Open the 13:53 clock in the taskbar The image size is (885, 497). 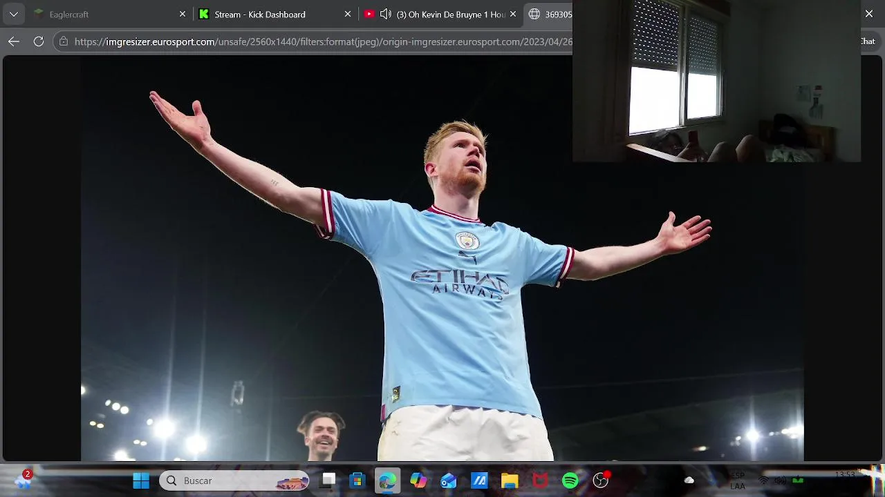(x=846, y=476)
